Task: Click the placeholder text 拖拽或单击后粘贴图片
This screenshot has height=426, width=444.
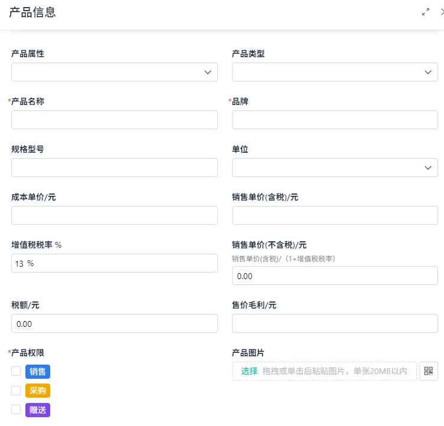Action: [x=303, y=371]
